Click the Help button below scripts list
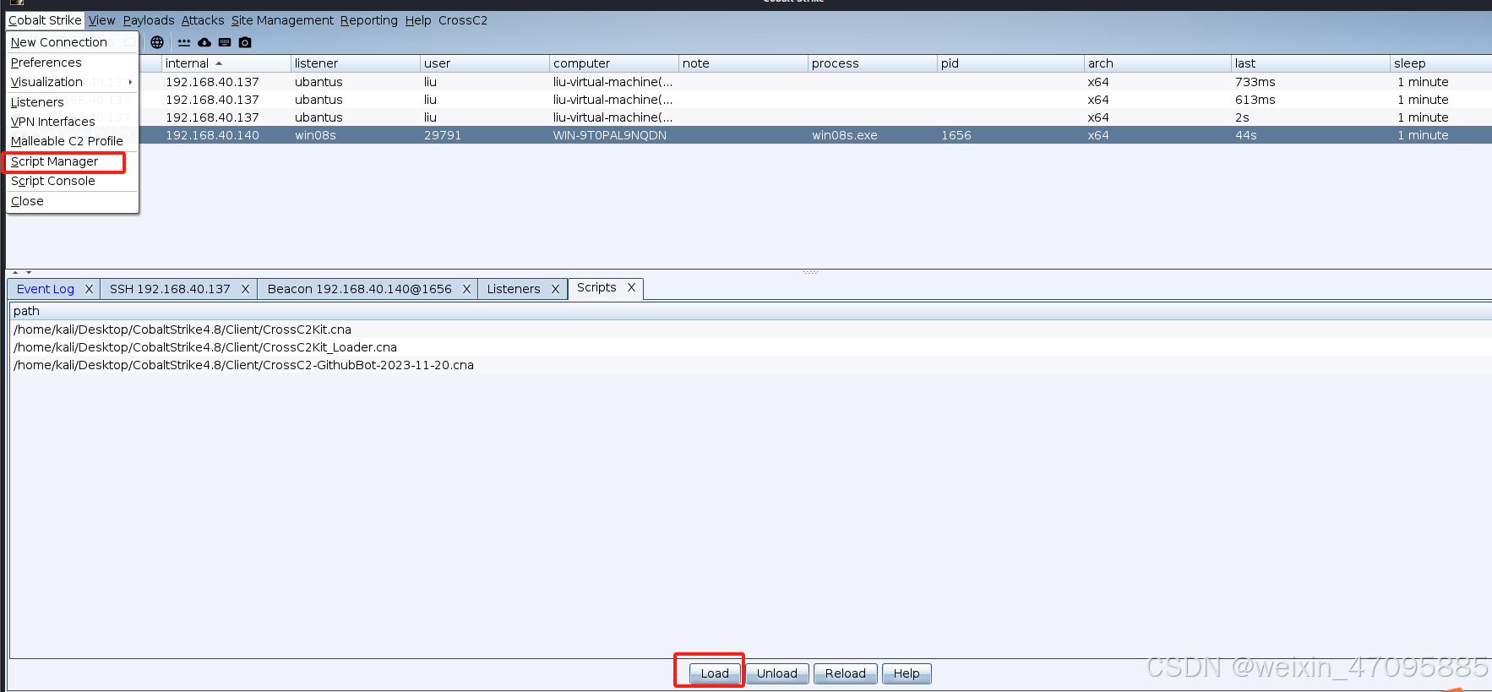1492x692 pixels. coord(907,673)
